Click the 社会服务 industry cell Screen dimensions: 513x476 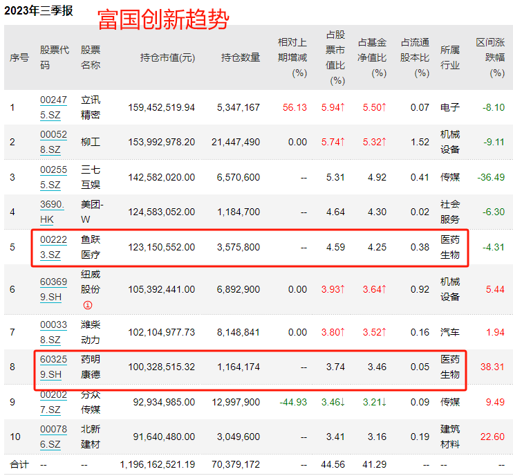click(450, 212)
